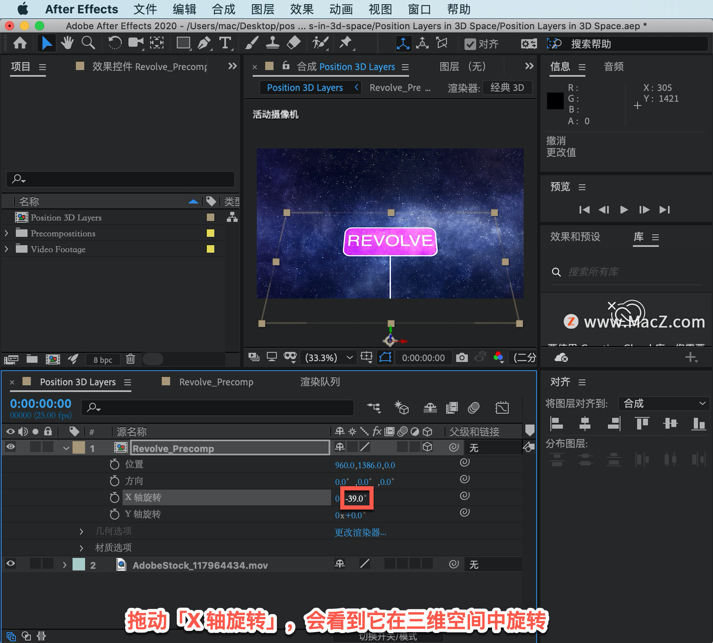The width and height of the screenshot is (713, 643).
Task: Select the Rectangle shape tool
Action: coord(183,43)
